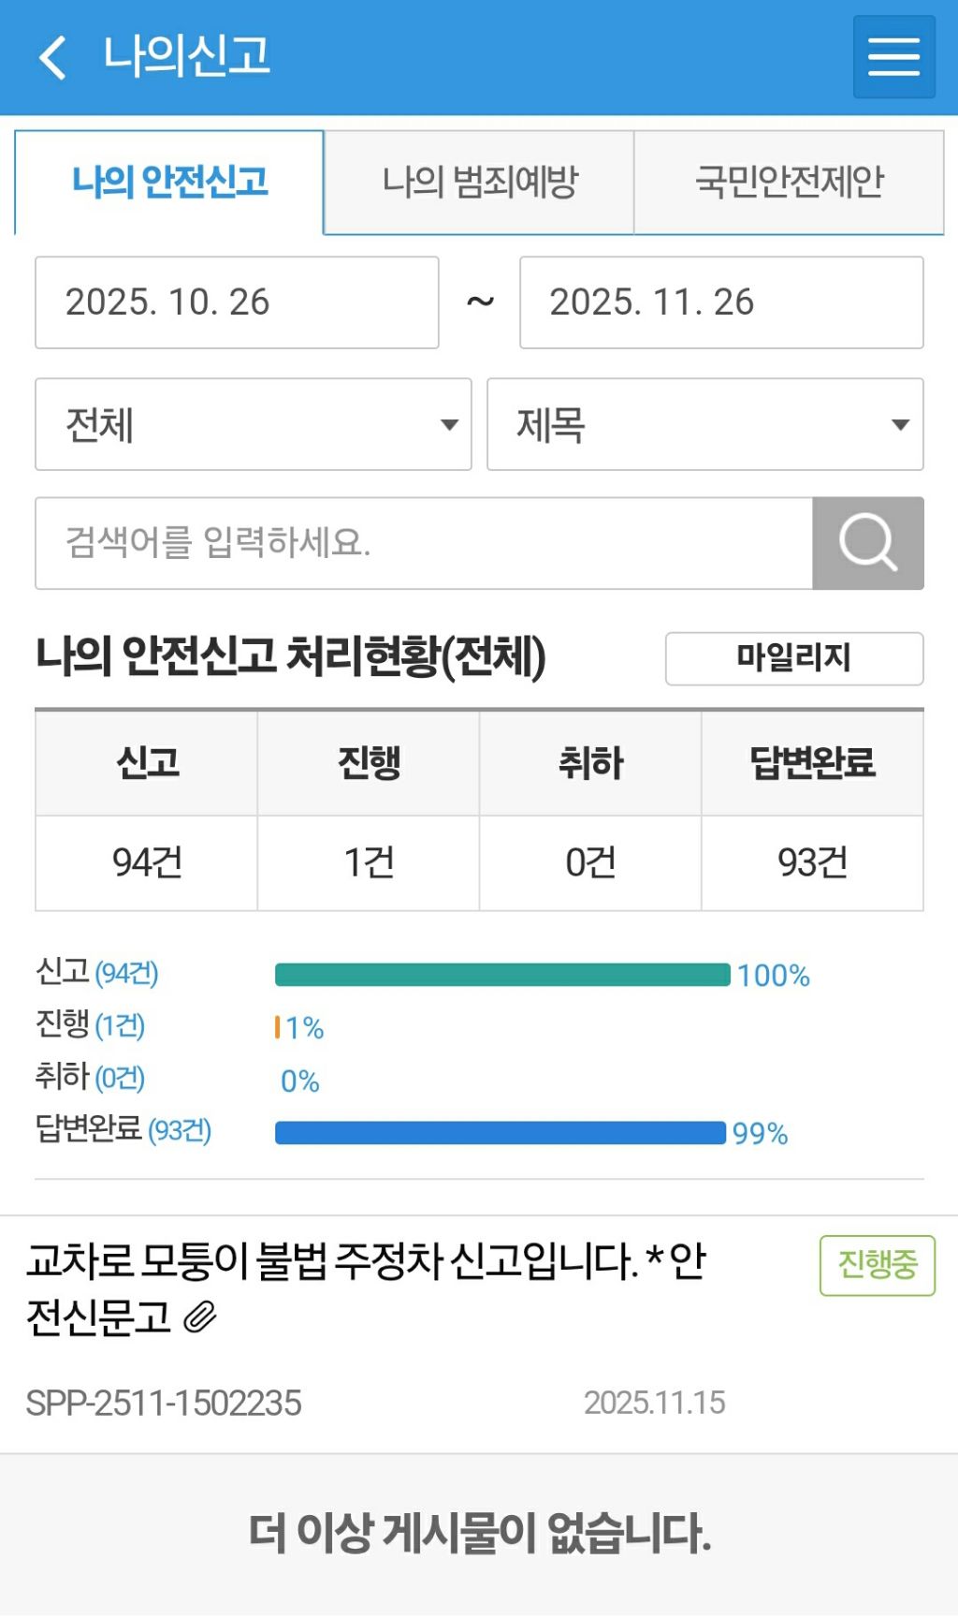Open the hamburger menu

(893, 57)
